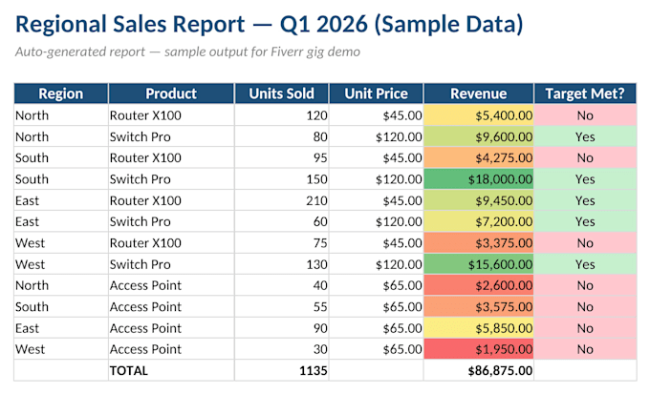Image resolution: width=650 pixels, height=394 pixels.
Task: Select the "Unit Price" header cell
Action: (376, 93)
